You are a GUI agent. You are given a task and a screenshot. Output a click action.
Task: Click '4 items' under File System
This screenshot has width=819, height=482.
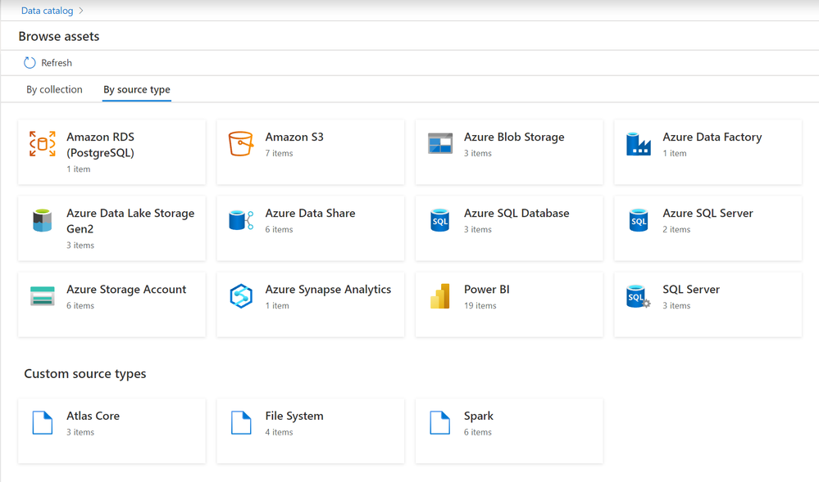coord(279,432)
